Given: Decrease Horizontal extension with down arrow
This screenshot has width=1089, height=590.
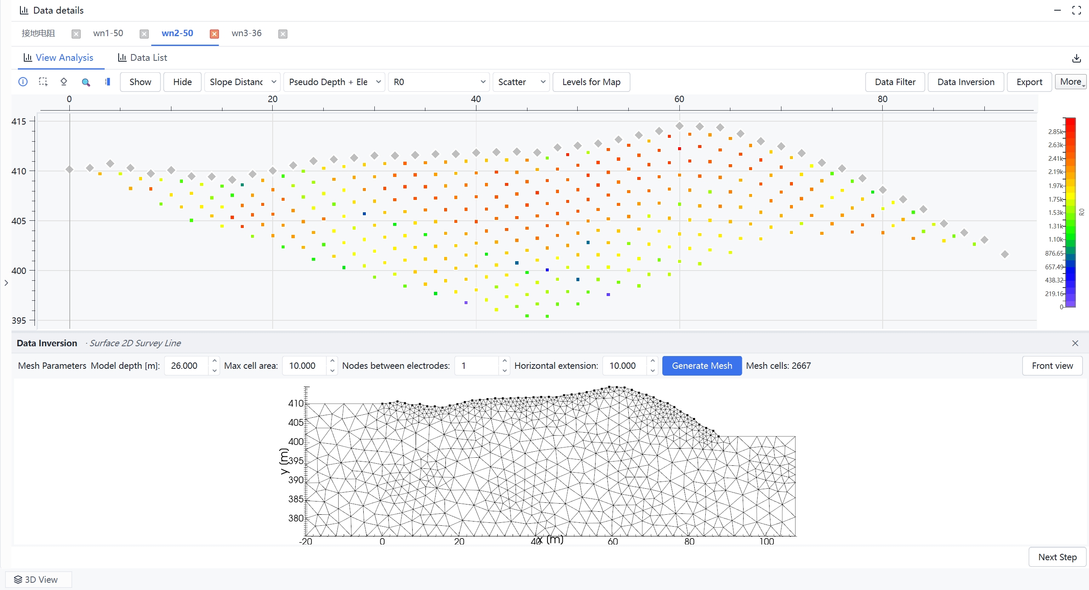Looking at the screenshot, I should [x=653, y=371].
